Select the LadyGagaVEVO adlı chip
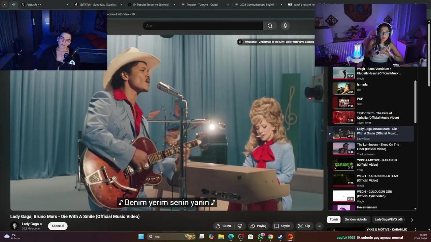 (389, 219)
